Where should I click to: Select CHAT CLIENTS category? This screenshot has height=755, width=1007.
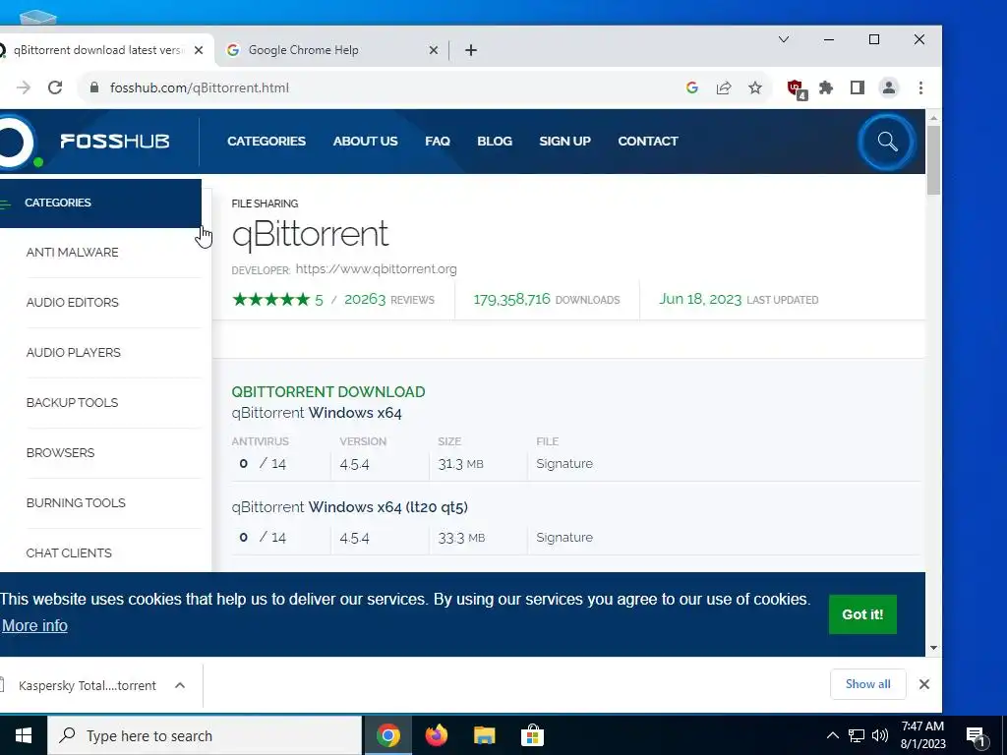[x=69, y=552]
